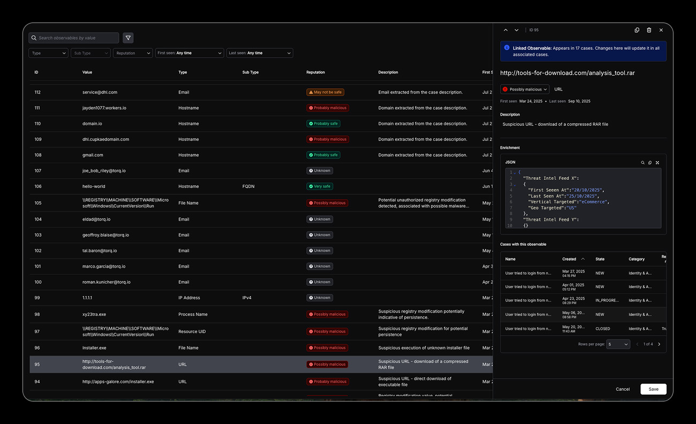Delete observable using the trash icon

(x=649, y=31)
